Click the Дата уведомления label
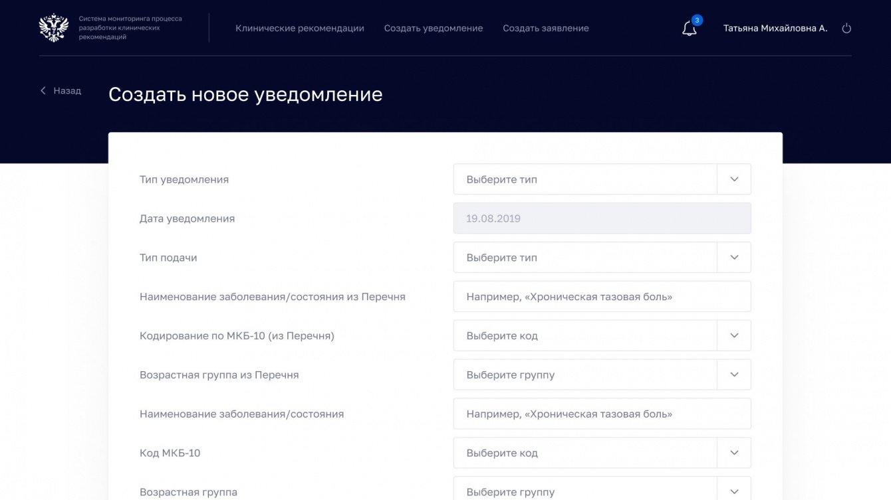Viewport: 891px width, 500px height. [x=187, y=218]
